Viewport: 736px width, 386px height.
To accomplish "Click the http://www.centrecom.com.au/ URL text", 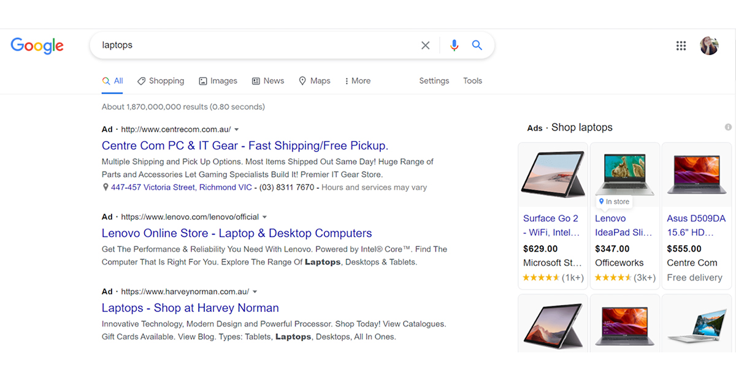I will [x=176, y=129].
